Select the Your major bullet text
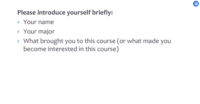This screenshot has width=200, height=104. (x=39, y=31)
